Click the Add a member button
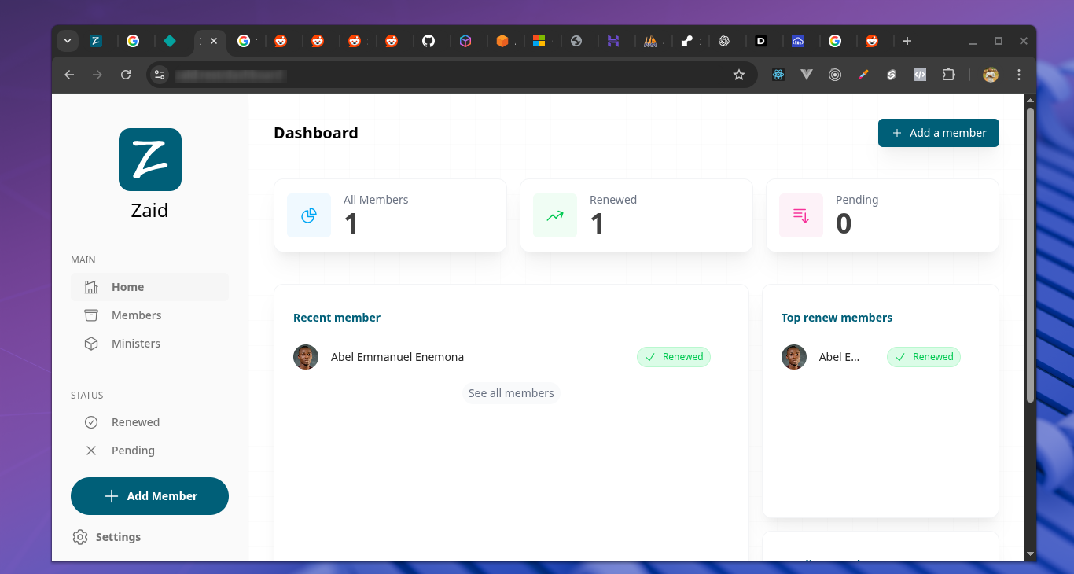This screenshot has width=1074, height=574. [938, 133]
